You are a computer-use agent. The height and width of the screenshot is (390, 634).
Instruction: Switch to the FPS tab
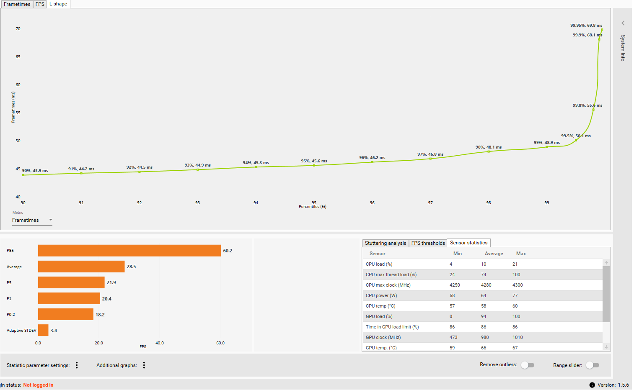(x=40, y=4)
